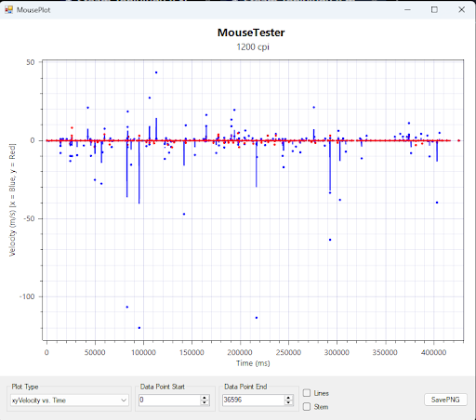The height and width of the screenshot is (420, 476).
Task: Maximize the MousePlot window
Action: (x=434, y=9)
